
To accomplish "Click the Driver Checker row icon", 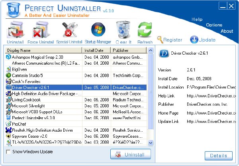I will (8, 87).
